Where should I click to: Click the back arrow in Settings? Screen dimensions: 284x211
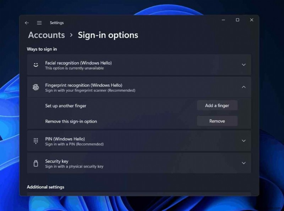point(27,23)
